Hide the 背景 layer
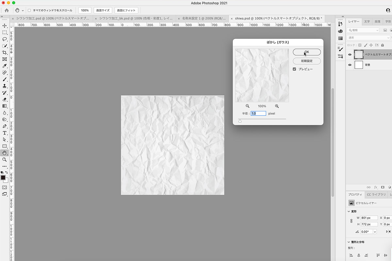This screenshot has height=261, width=392. 350,65
